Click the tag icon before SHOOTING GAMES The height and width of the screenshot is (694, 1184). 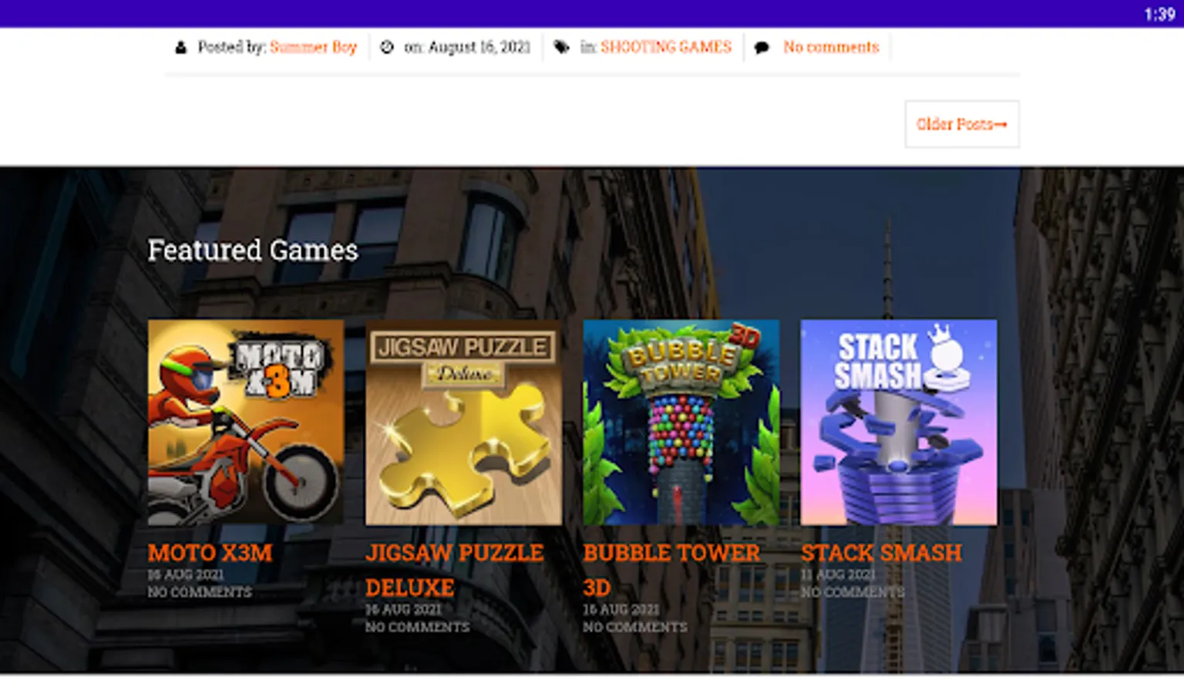pos(562,47)
